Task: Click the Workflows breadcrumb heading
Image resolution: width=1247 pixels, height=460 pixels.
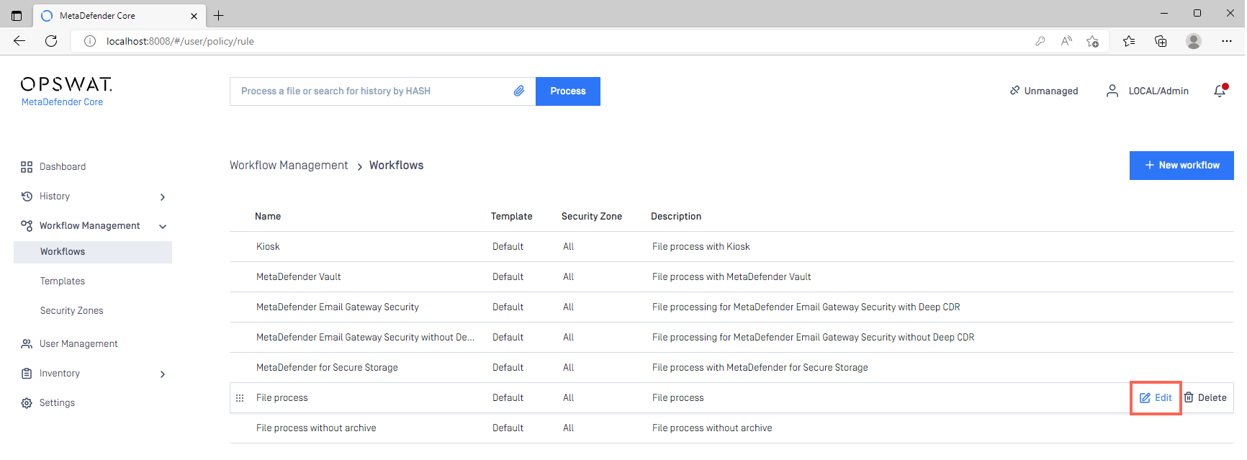Action: (397, 166)
